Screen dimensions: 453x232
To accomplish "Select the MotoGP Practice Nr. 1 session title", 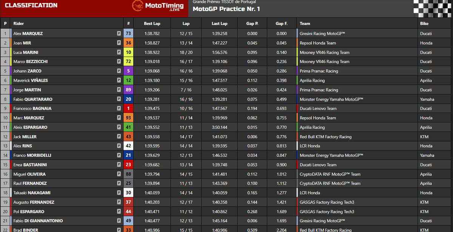I will (226, 9).
